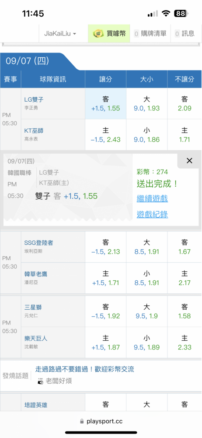
Task: Open SSG登陸者 team info
Action: (38, 243)
